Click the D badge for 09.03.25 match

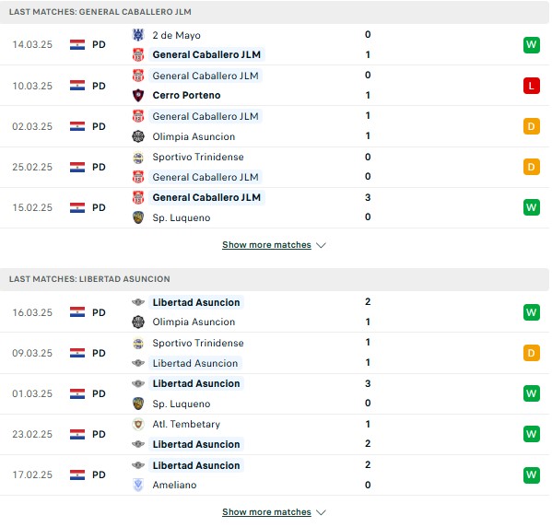tap(531, 353)
